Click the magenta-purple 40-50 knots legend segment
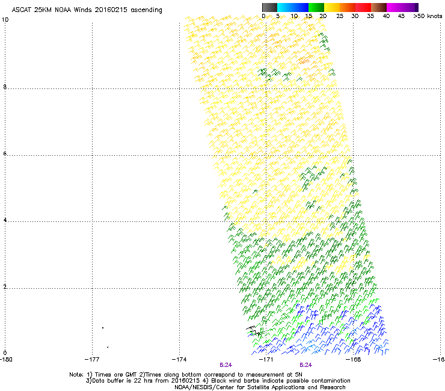 click(402, 7)
